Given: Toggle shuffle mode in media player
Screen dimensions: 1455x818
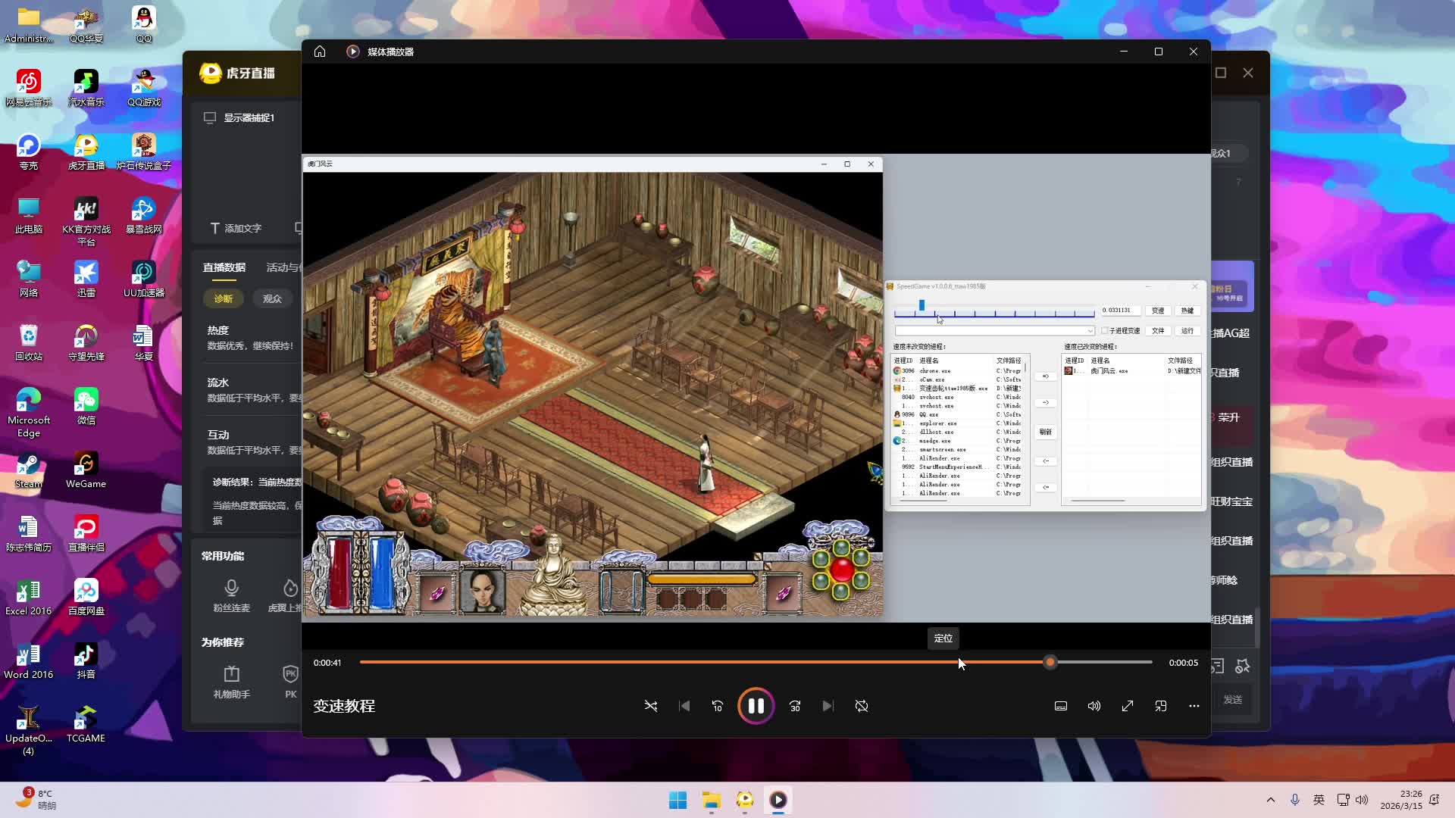Looking at the screenshot, I should click(x=651, y=706).
